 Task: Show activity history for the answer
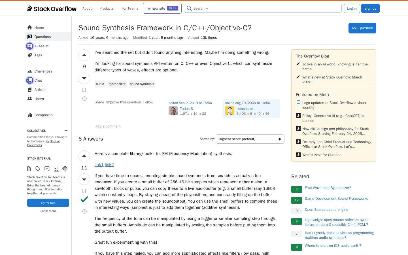pyautogui.click(x=84, y=211)
